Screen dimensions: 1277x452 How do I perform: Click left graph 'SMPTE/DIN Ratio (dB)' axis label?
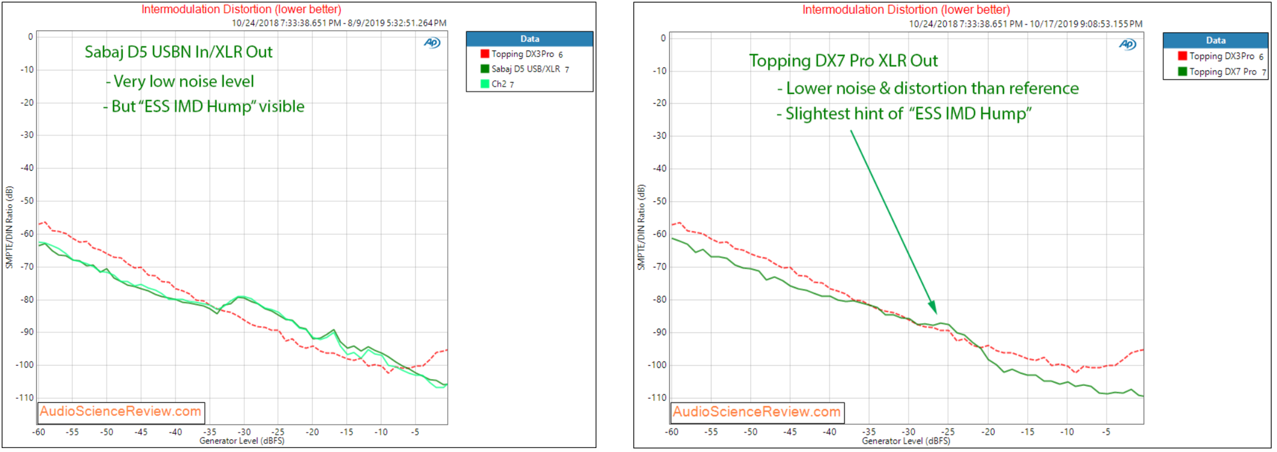(9, 228)
